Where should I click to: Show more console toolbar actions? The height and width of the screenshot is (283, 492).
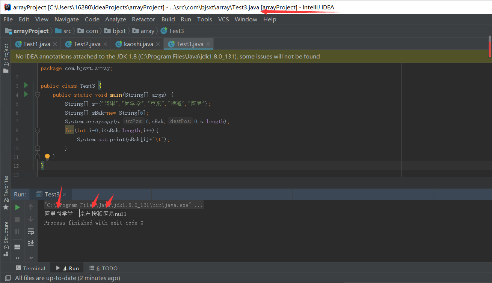[x=31, y=258]
